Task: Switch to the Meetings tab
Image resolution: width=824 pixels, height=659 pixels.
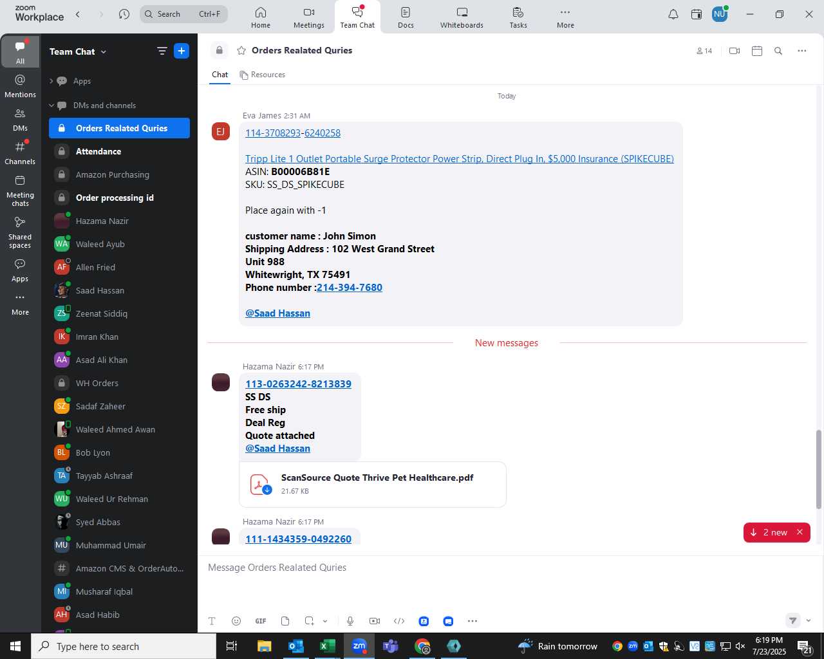Action: tap(309, 17)
